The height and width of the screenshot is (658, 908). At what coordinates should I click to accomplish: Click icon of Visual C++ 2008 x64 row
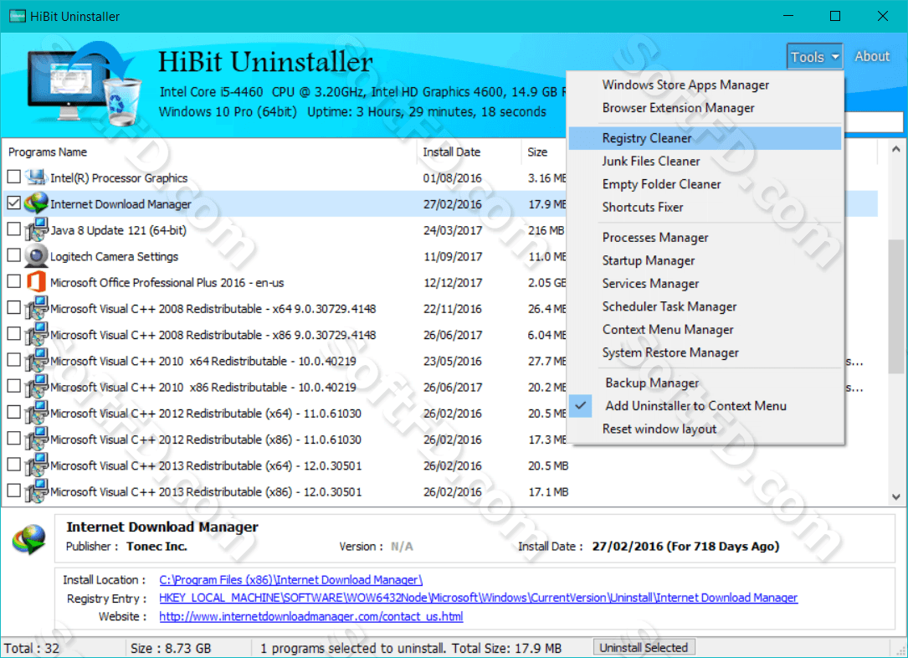pyautogui.click(x=36, y=308)
